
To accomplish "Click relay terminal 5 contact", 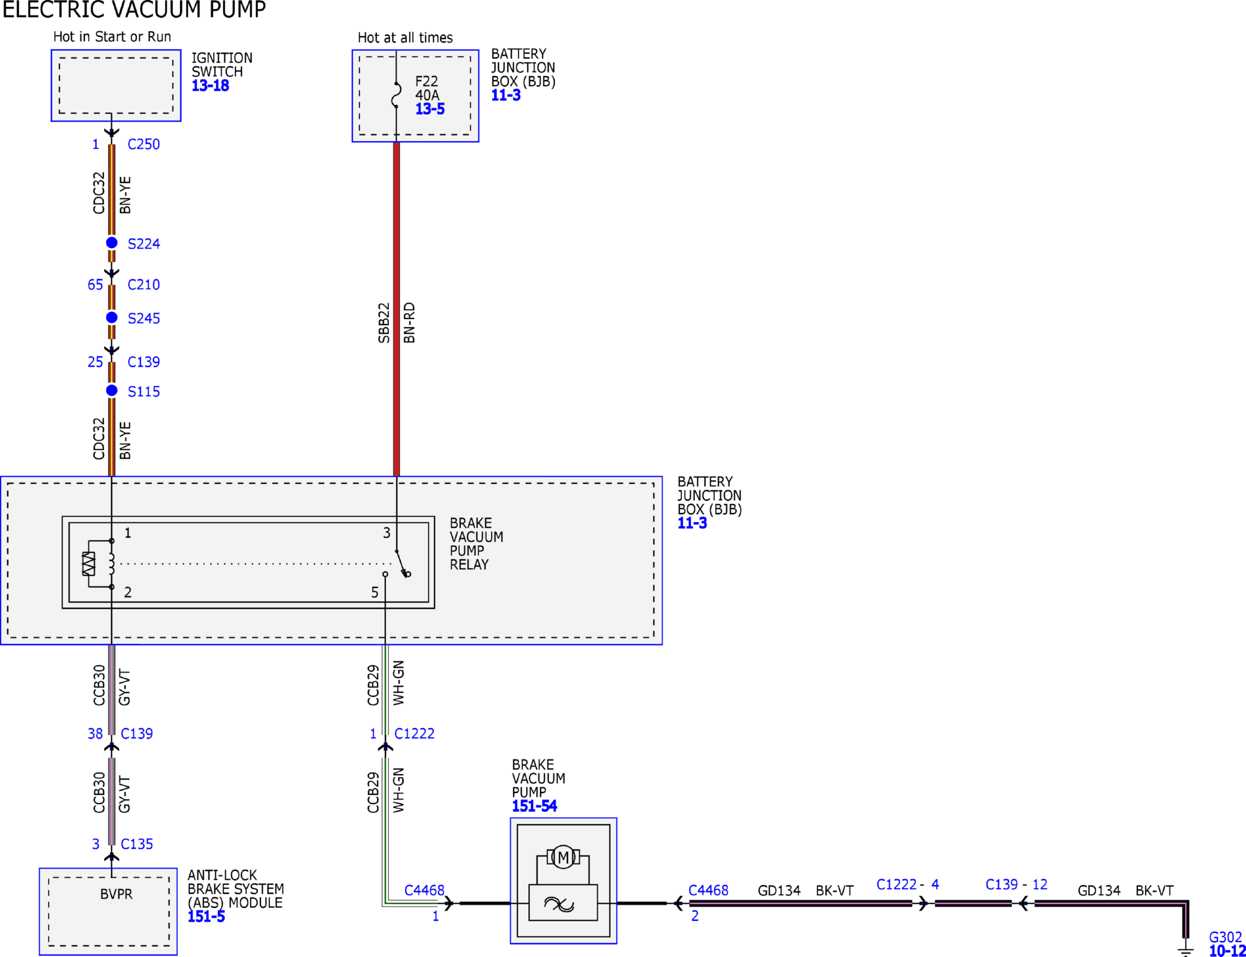I will click(385, 574).
